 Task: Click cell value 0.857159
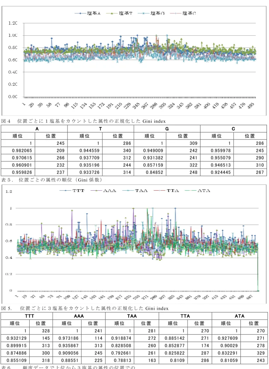[153, 165]
